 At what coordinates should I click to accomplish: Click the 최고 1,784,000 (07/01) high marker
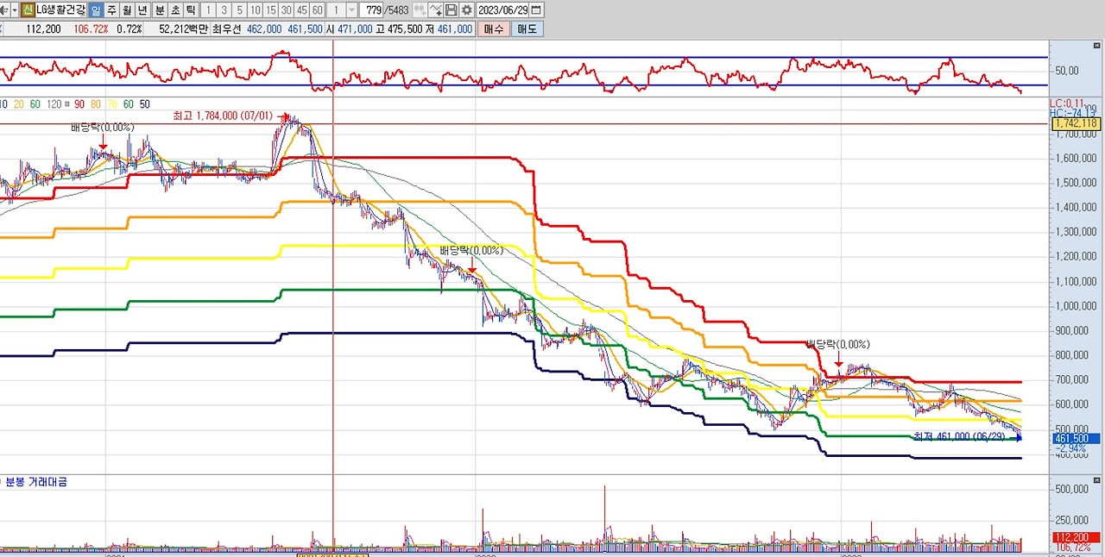223,115
